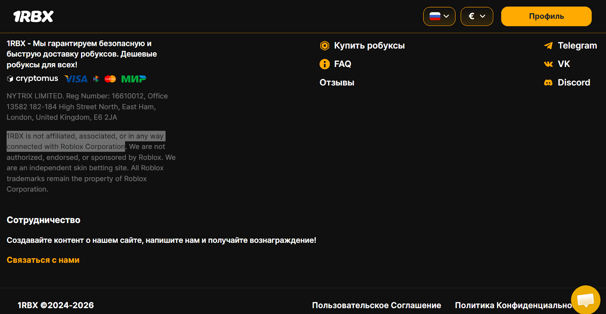Image resolution: width=606 pixels, height=314 pixels.
Task: Click the highlighted 1RBX is not affiliated text
Action: click(x=86, y=141)
